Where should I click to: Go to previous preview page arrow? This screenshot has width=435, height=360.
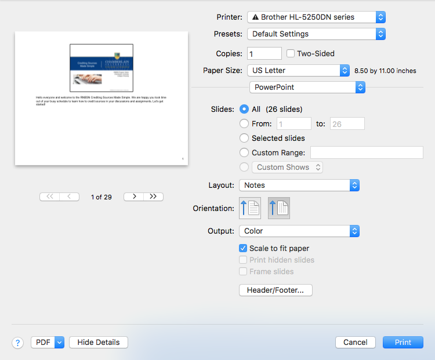[x=69, y=197]
